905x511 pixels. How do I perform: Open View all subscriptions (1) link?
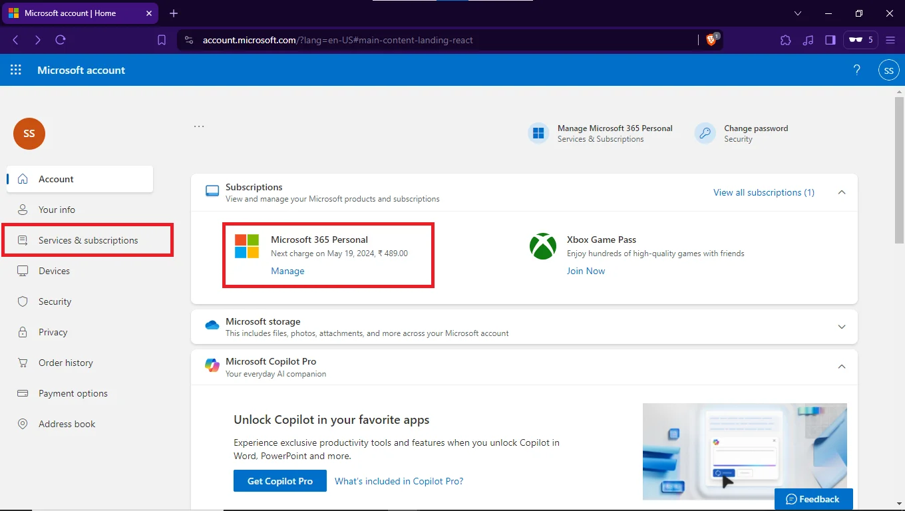pyautogui.click(x=764, y=192)
